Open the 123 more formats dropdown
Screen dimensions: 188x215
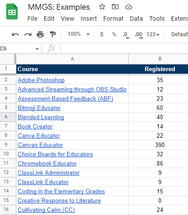point(153,34)
